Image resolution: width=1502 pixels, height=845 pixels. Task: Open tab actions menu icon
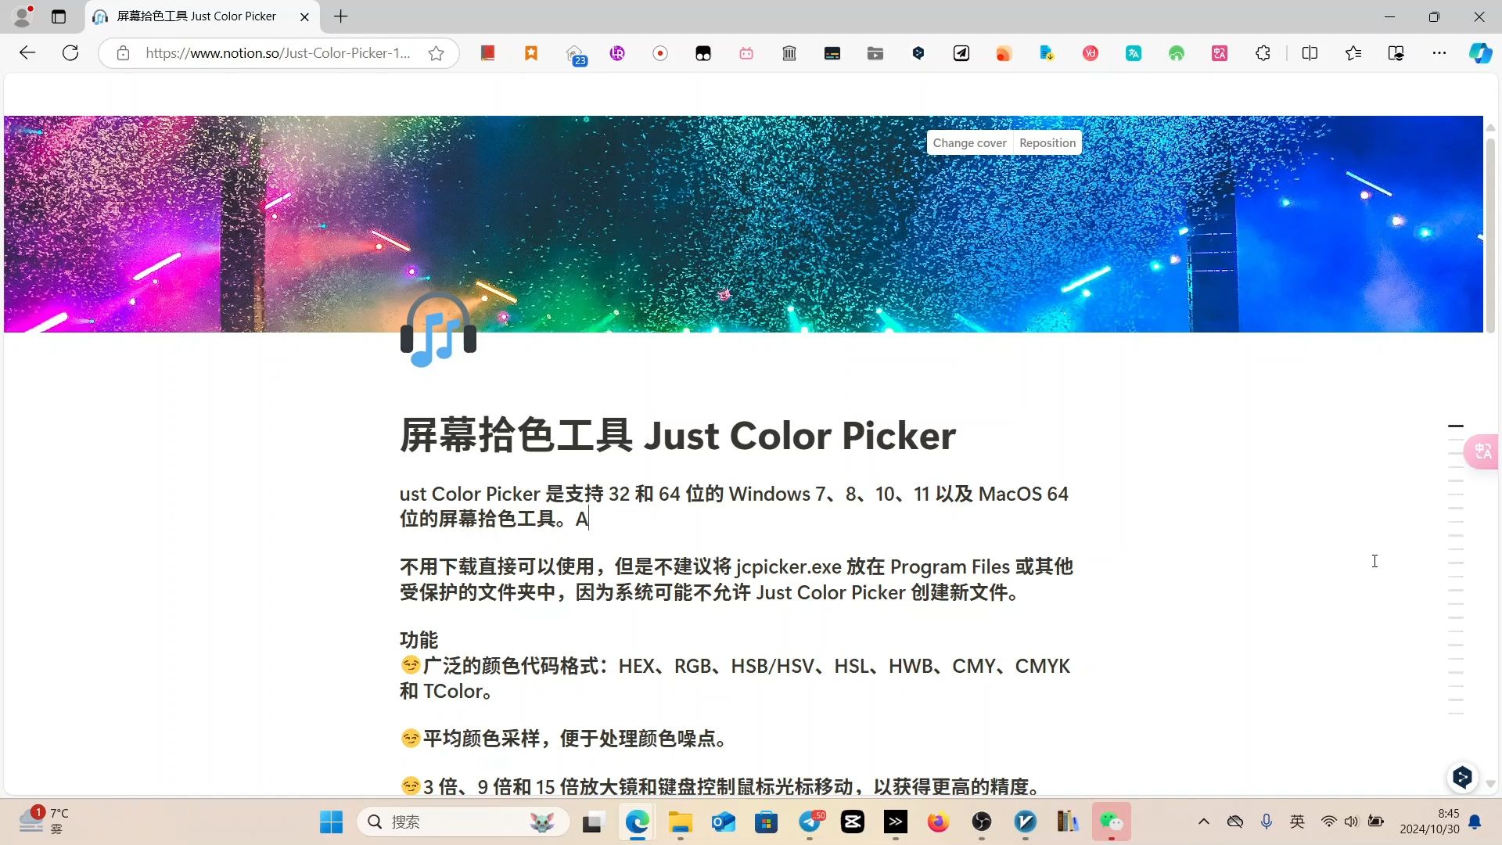[59, 16]
